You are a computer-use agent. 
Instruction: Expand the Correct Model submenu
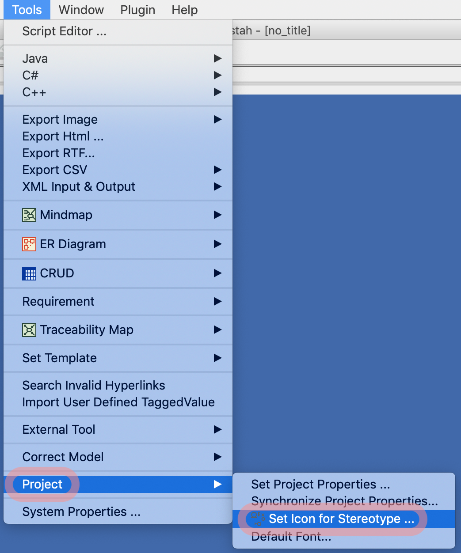click(217, 457)
